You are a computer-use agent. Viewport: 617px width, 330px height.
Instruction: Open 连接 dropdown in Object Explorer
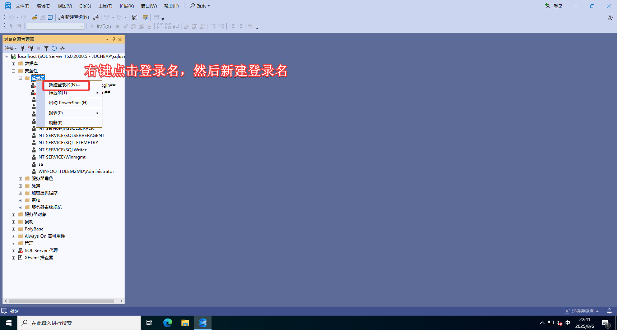pyautogui.click(x=11, y=48)
